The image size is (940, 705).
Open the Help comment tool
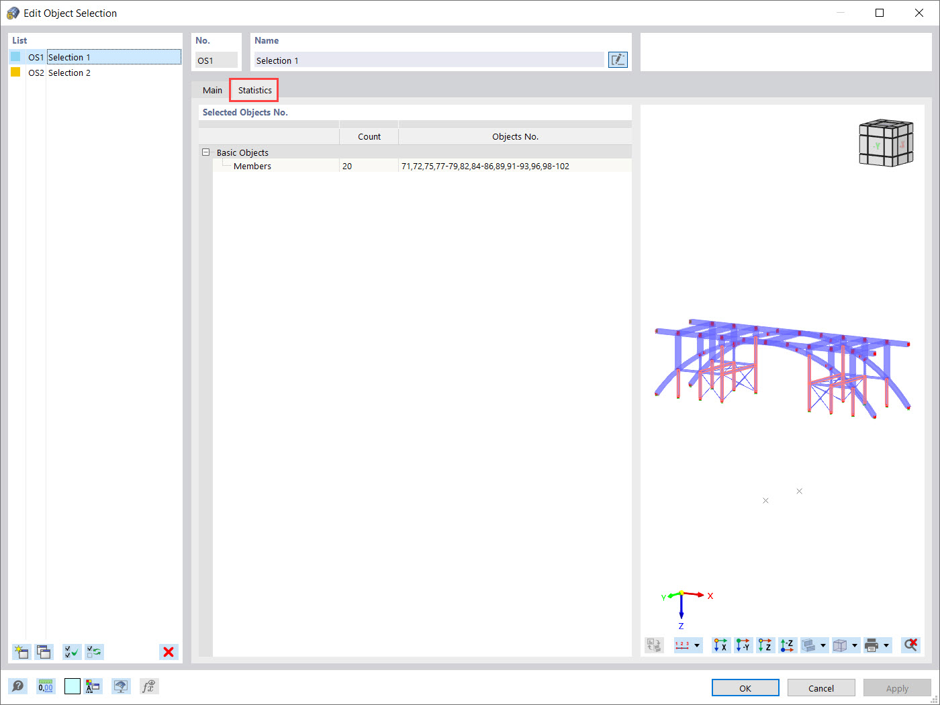click(x=18, y=686)
